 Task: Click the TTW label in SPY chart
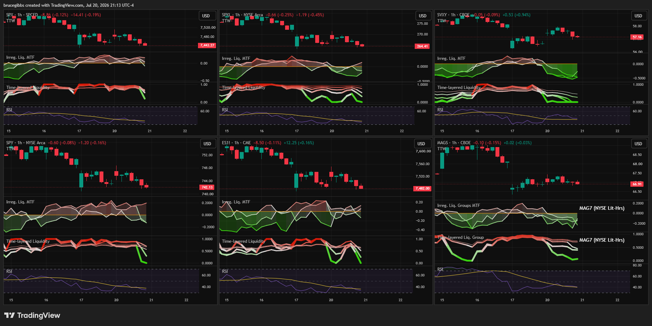point(11,148)
